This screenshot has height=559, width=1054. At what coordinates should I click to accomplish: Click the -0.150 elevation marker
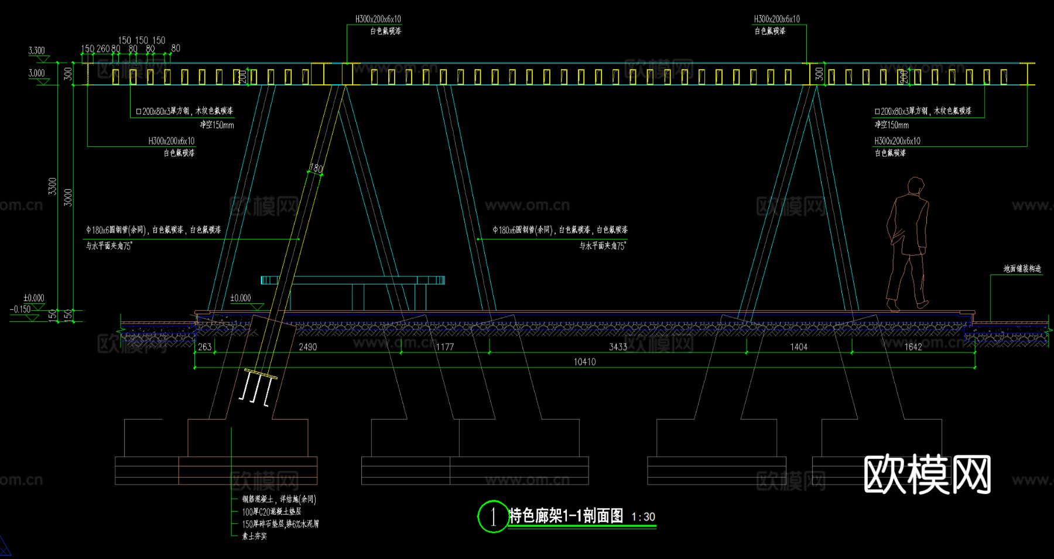[x=21, y=309]
